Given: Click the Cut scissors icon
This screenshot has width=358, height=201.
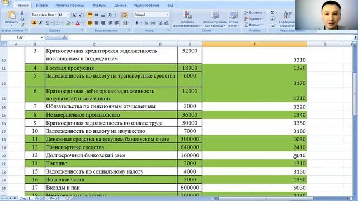Looking at the screenshot, I should click(22, 13).
